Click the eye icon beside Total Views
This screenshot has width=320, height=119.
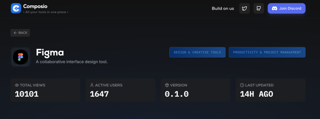pyautogui.click(x=17, y=85)
